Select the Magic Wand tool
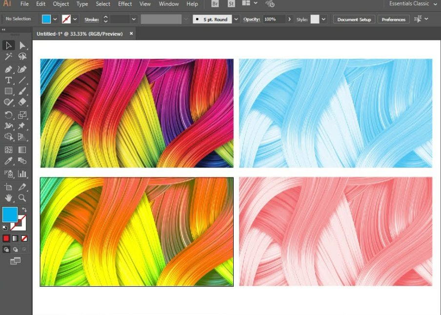 click(8, 57)
